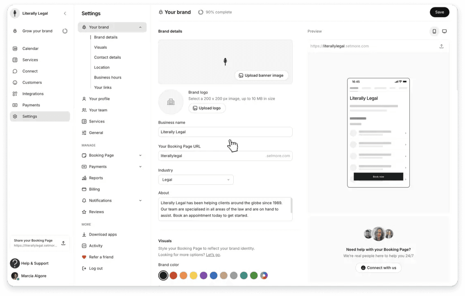
Task: Click the 90% complete progress indicator
Action: click(215, 12)
